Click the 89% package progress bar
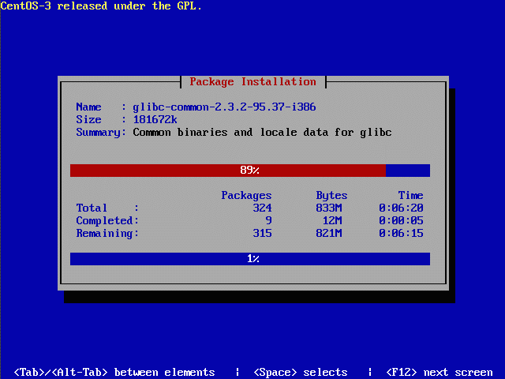Image resolution: width=505 pixels, height=379 pixels. pyautogui.click(x=250, y=171)
